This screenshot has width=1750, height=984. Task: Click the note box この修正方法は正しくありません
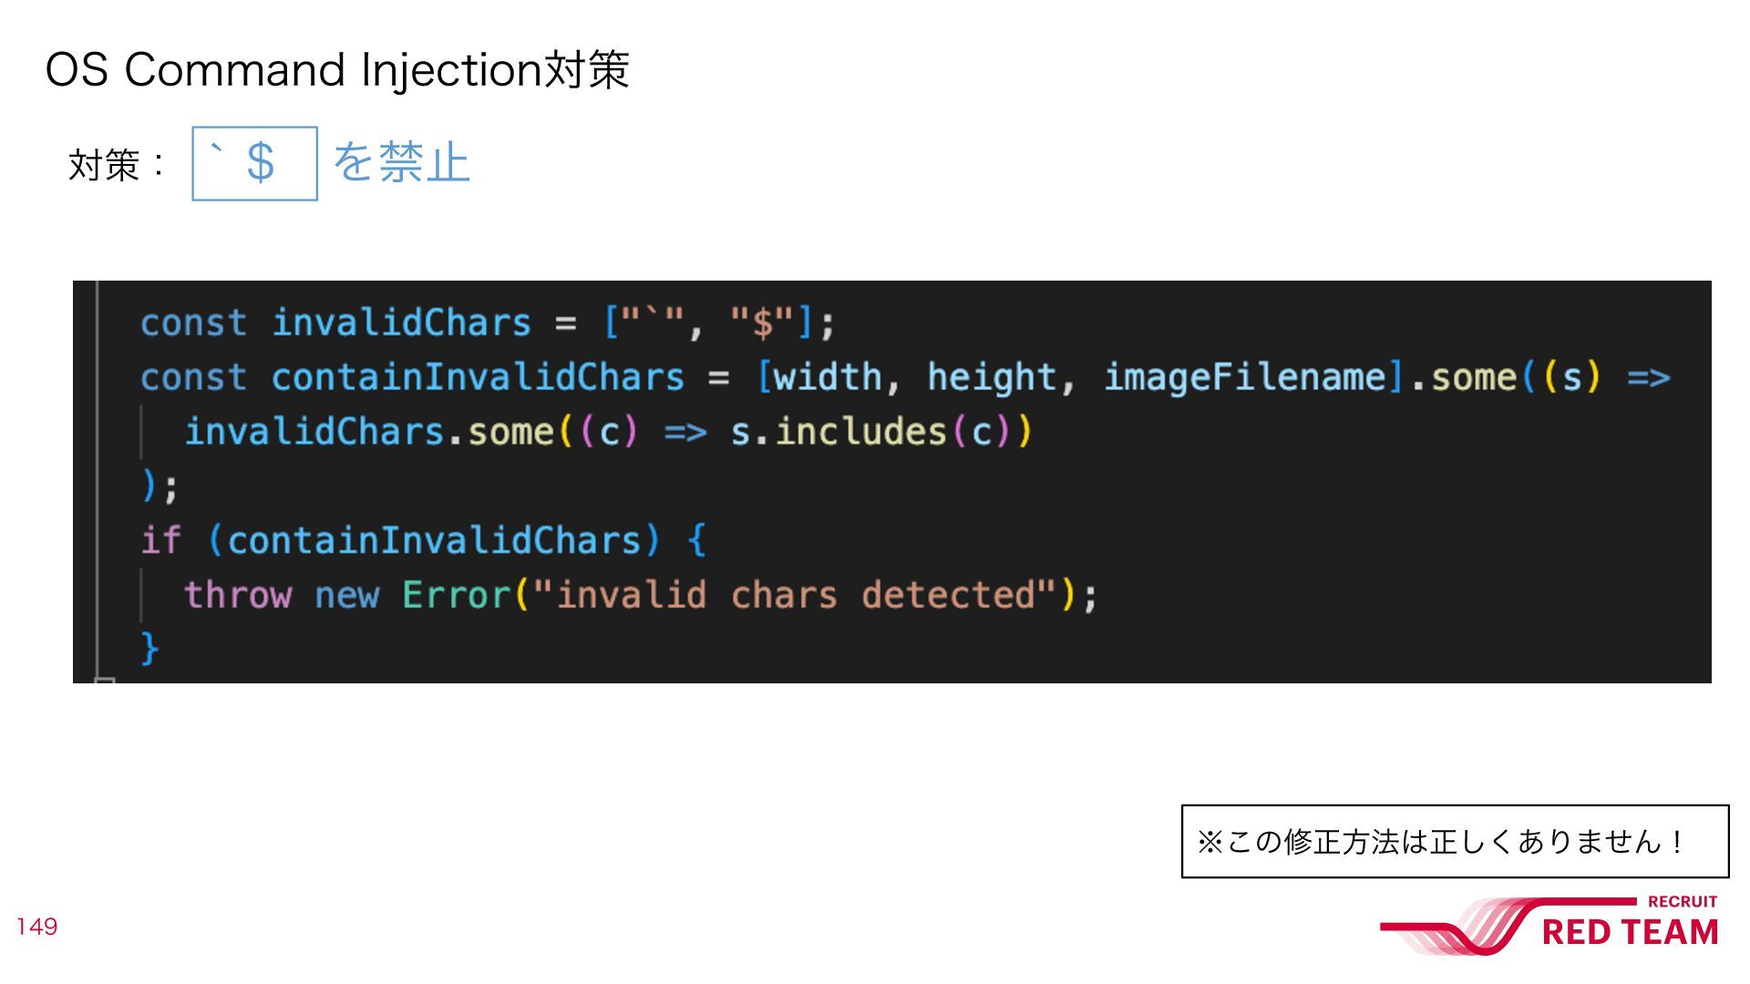click(x=1455, y=841)
